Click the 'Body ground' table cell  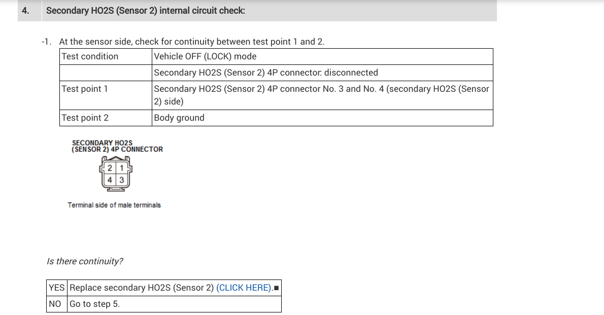pos(179,118)
